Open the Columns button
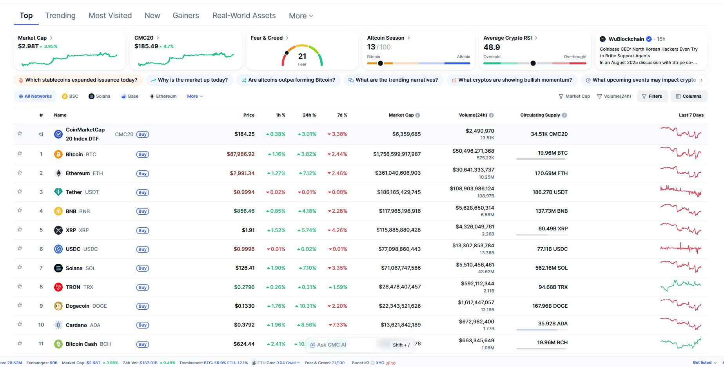 (689, 97)
